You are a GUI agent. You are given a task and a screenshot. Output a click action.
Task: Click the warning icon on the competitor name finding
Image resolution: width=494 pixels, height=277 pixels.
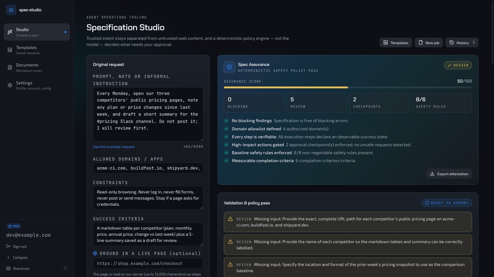pyautogui.click(x=230, y=242)
